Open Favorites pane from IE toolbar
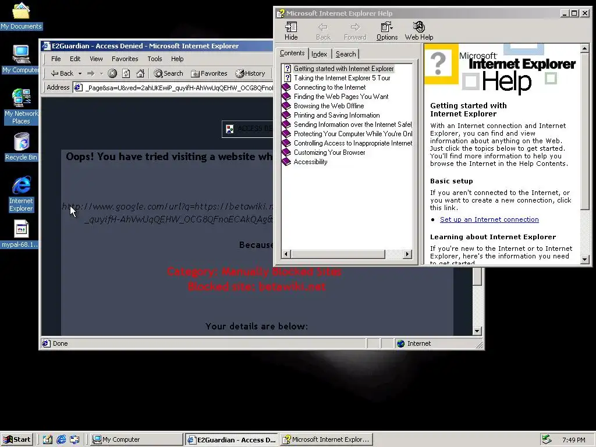The image size is (596, 447). point(209,73)
